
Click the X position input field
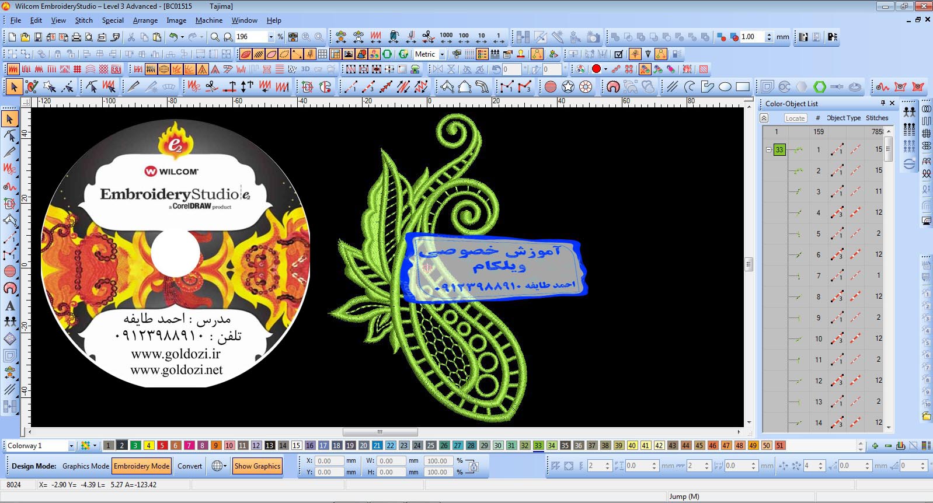pos(330,461)
